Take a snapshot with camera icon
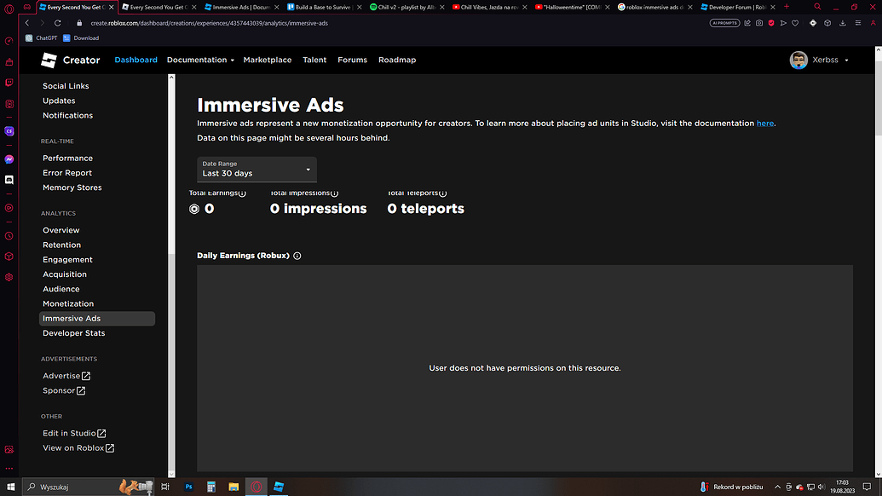 pyautogui.click(x=759, y=23)
